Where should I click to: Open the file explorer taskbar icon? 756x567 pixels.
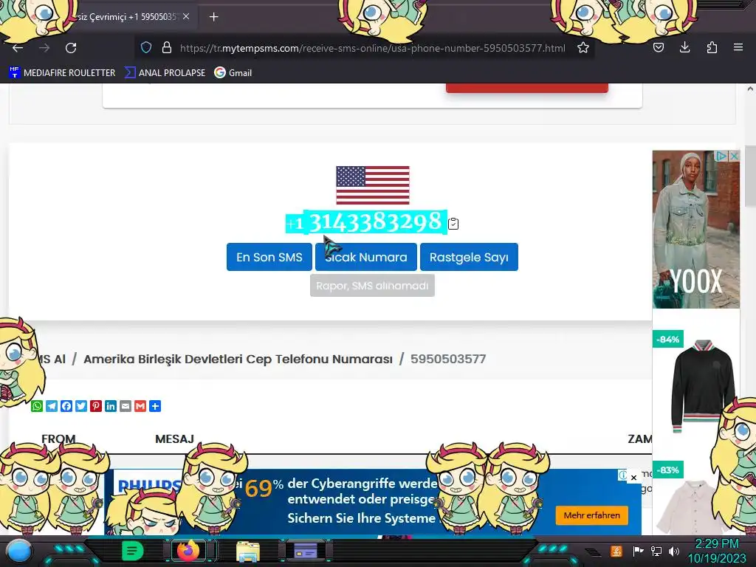(248, 551)
